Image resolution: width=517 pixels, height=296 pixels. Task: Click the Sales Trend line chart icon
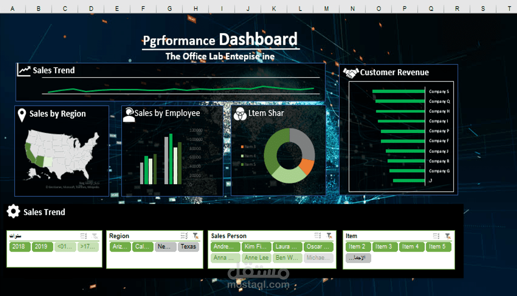pyautogui.click(x=24, y=70)
